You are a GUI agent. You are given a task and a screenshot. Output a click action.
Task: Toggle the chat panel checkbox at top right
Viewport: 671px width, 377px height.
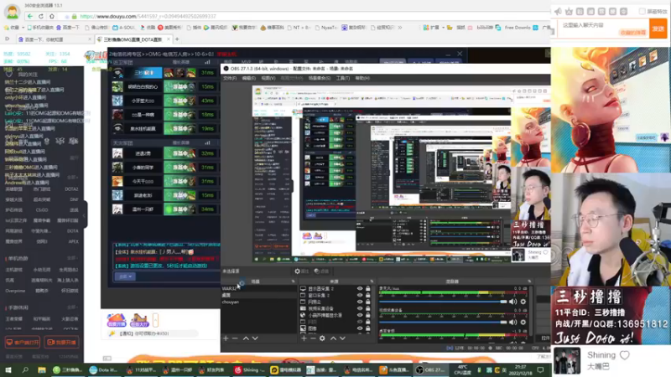(642, 12)
